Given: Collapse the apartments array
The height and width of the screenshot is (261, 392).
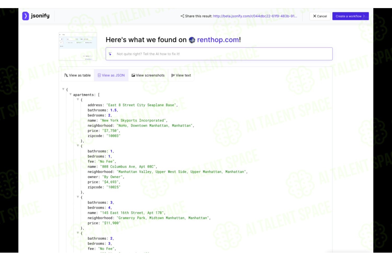Looking at the screenshot, I should click(x=71, y=94).
